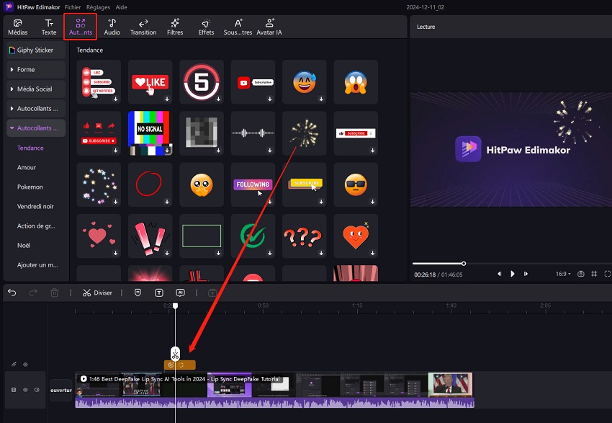This screenshot has width=612, height=423.
Task: Collapse the highlighted purple Autocollants category
Action: coord(35,128)
